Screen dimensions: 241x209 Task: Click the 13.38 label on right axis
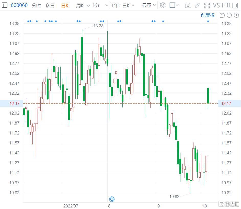pos(226,24)
